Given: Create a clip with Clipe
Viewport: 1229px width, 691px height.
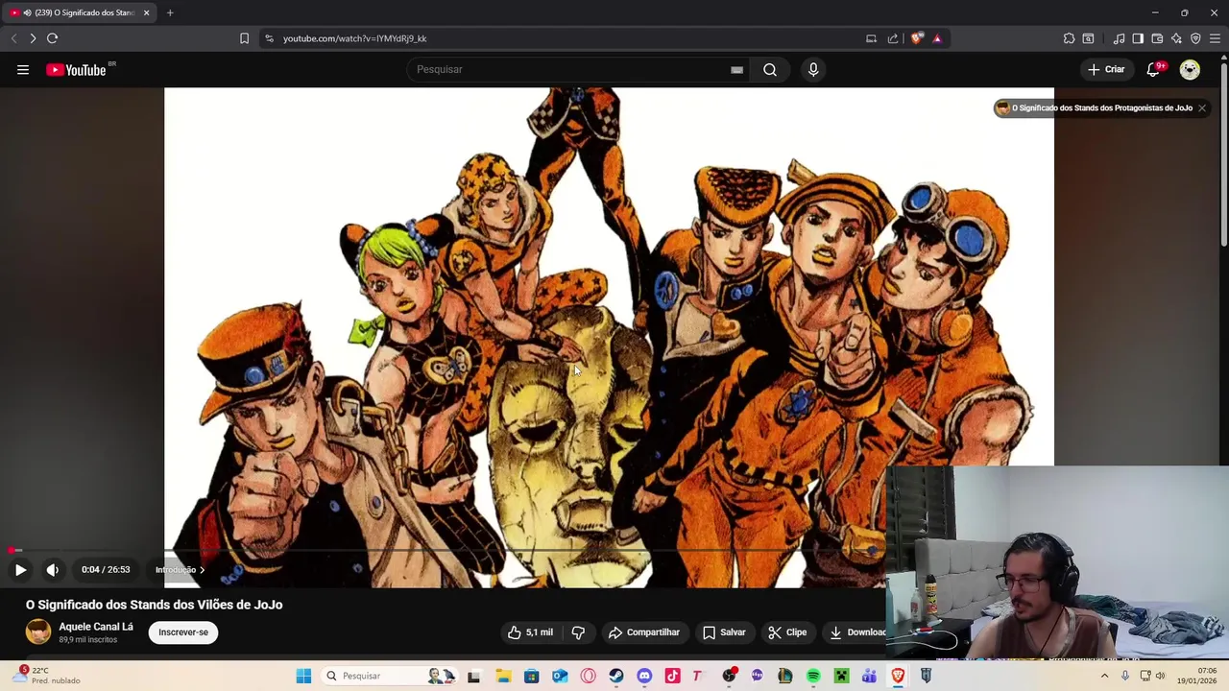Looking at the screenshot, I should (787, 632).
